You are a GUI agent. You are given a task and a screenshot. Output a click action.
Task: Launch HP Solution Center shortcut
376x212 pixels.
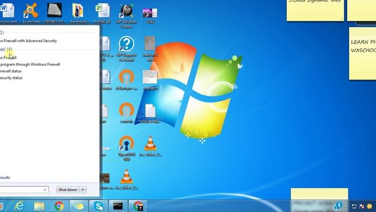coord(126,15)
